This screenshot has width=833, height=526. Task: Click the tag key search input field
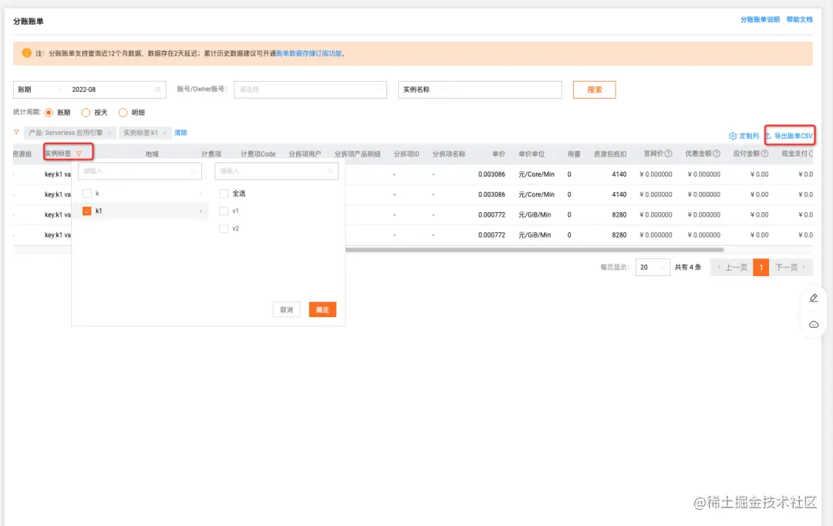coord(140,171)
